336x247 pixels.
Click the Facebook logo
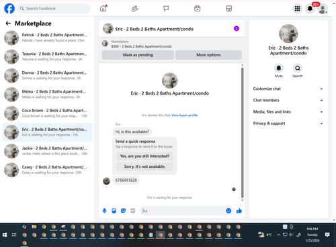pos(9,9)
